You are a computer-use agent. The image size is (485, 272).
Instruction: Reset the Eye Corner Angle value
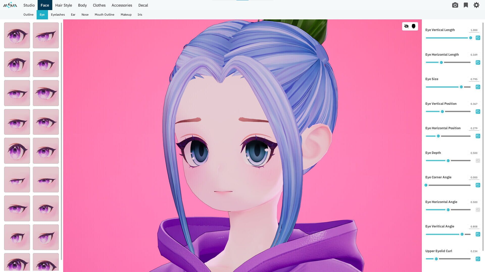pyautogui.click(x=478, y=185)
